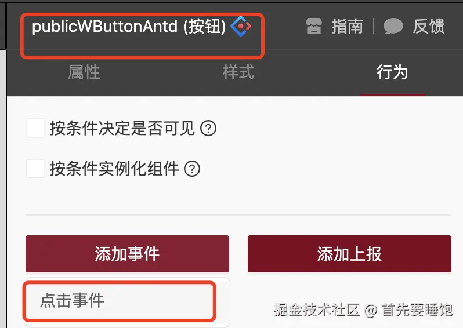The height and width of the screenshot is (328, 463).
Task: Select the 行为 tab
Action: click(392, 72)
